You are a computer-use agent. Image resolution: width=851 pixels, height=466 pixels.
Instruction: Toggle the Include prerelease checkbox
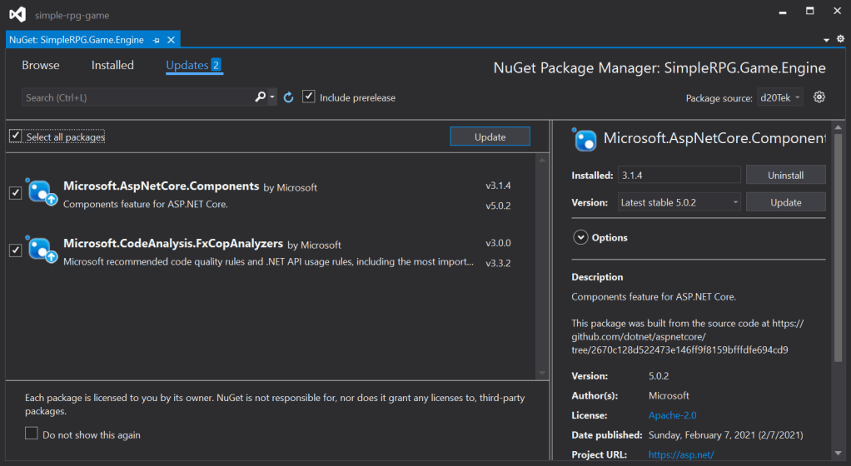tap(309, 97)
